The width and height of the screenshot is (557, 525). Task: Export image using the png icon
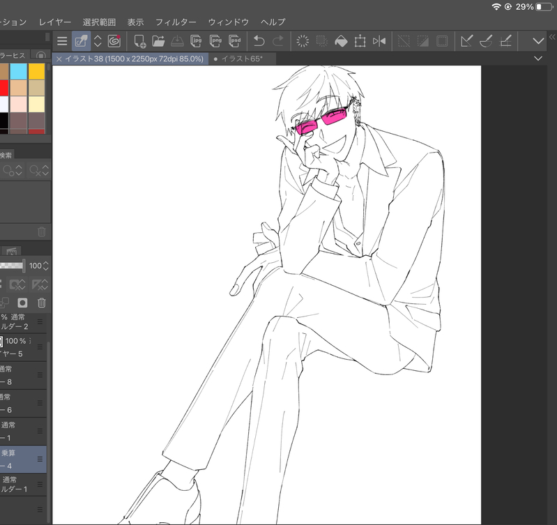point(215,41)
